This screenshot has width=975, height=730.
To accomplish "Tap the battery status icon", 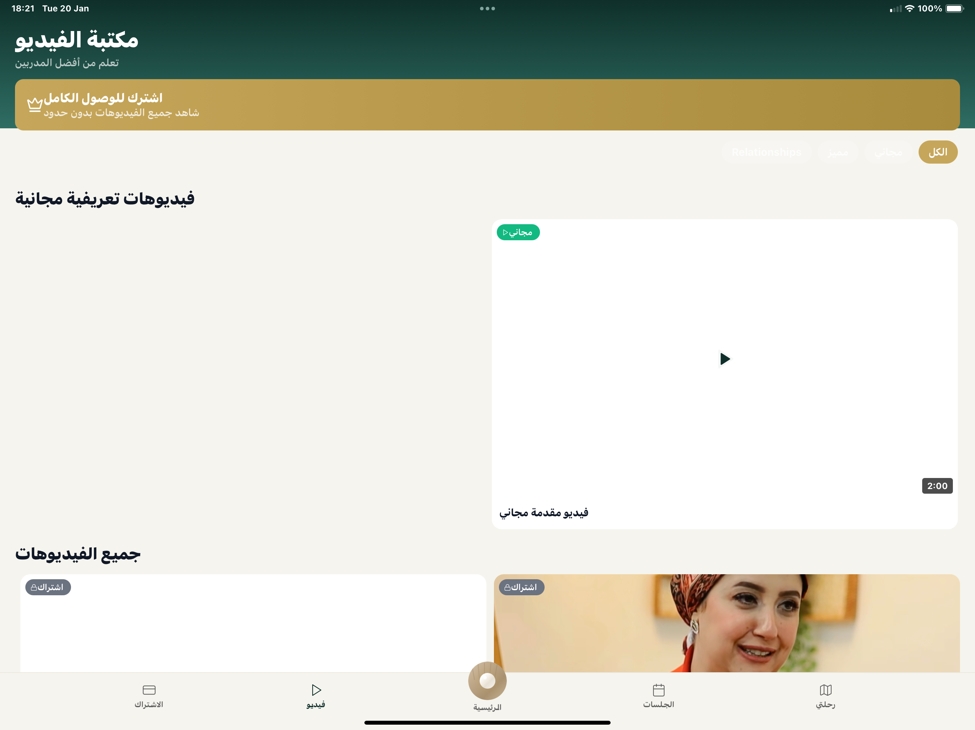I will pyautogui.click(x=955, y=8).
